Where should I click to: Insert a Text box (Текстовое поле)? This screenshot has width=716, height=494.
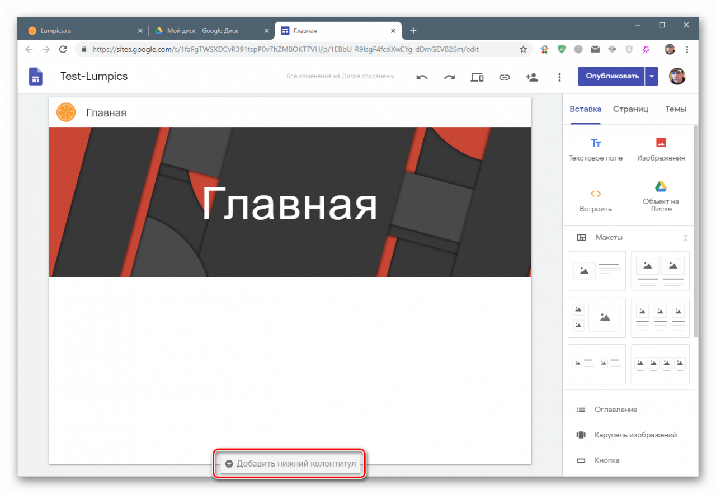tap(596, 149)
